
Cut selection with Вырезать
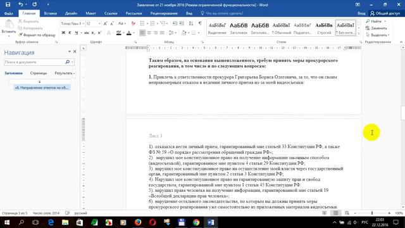pos(28,22)
